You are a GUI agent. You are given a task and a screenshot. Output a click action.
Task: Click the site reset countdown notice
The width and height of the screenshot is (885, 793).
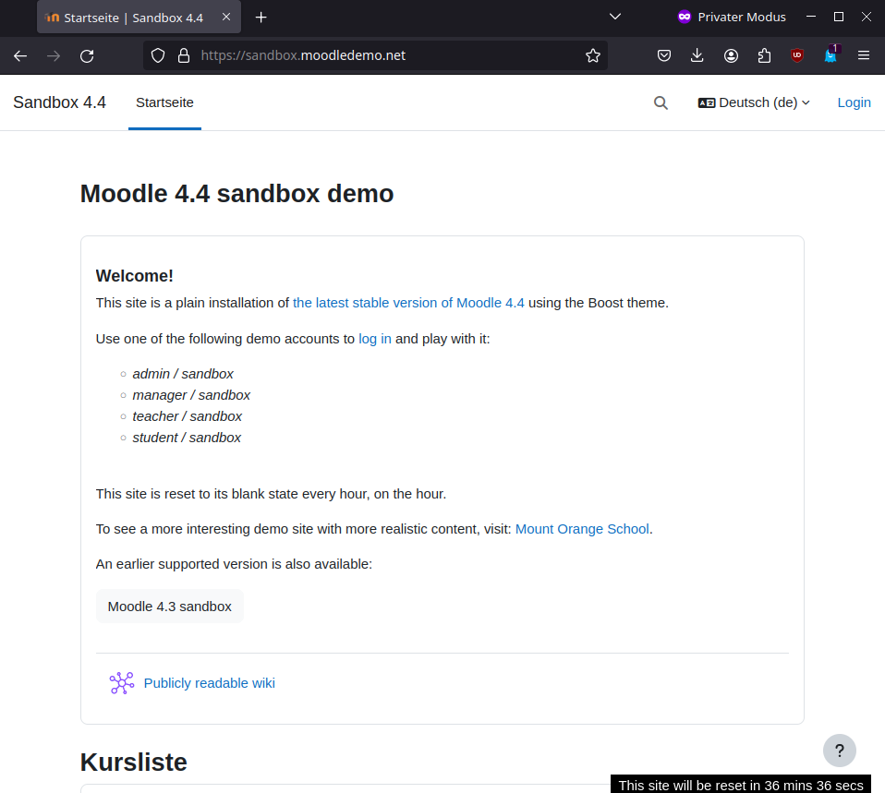741,785
